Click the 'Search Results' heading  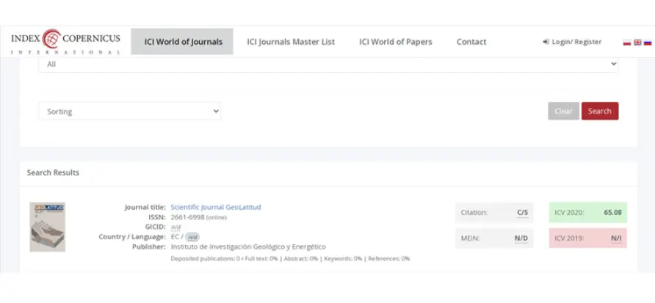(x=53, y=173)
